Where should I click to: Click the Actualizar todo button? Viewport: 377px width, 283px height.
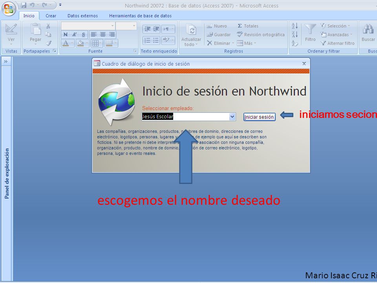tap(191, 35)
